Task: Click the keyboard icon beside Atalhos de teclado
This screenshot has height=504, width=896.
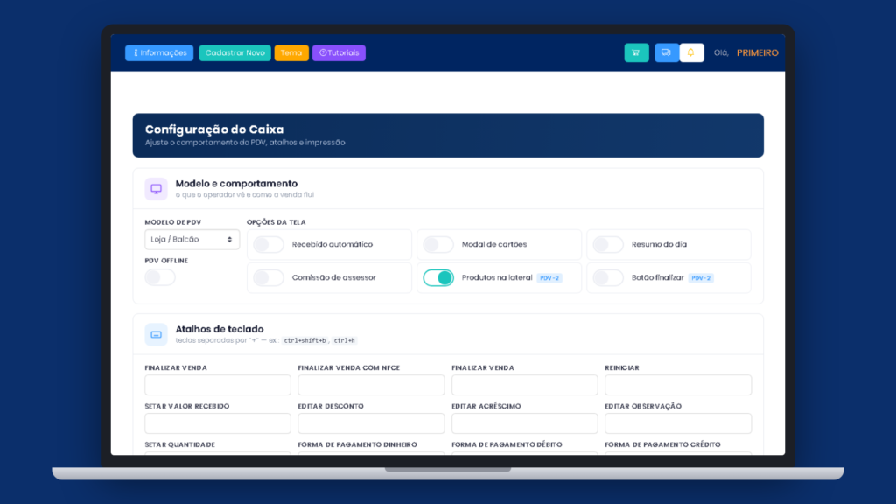Action: click(x=156, y=334)
